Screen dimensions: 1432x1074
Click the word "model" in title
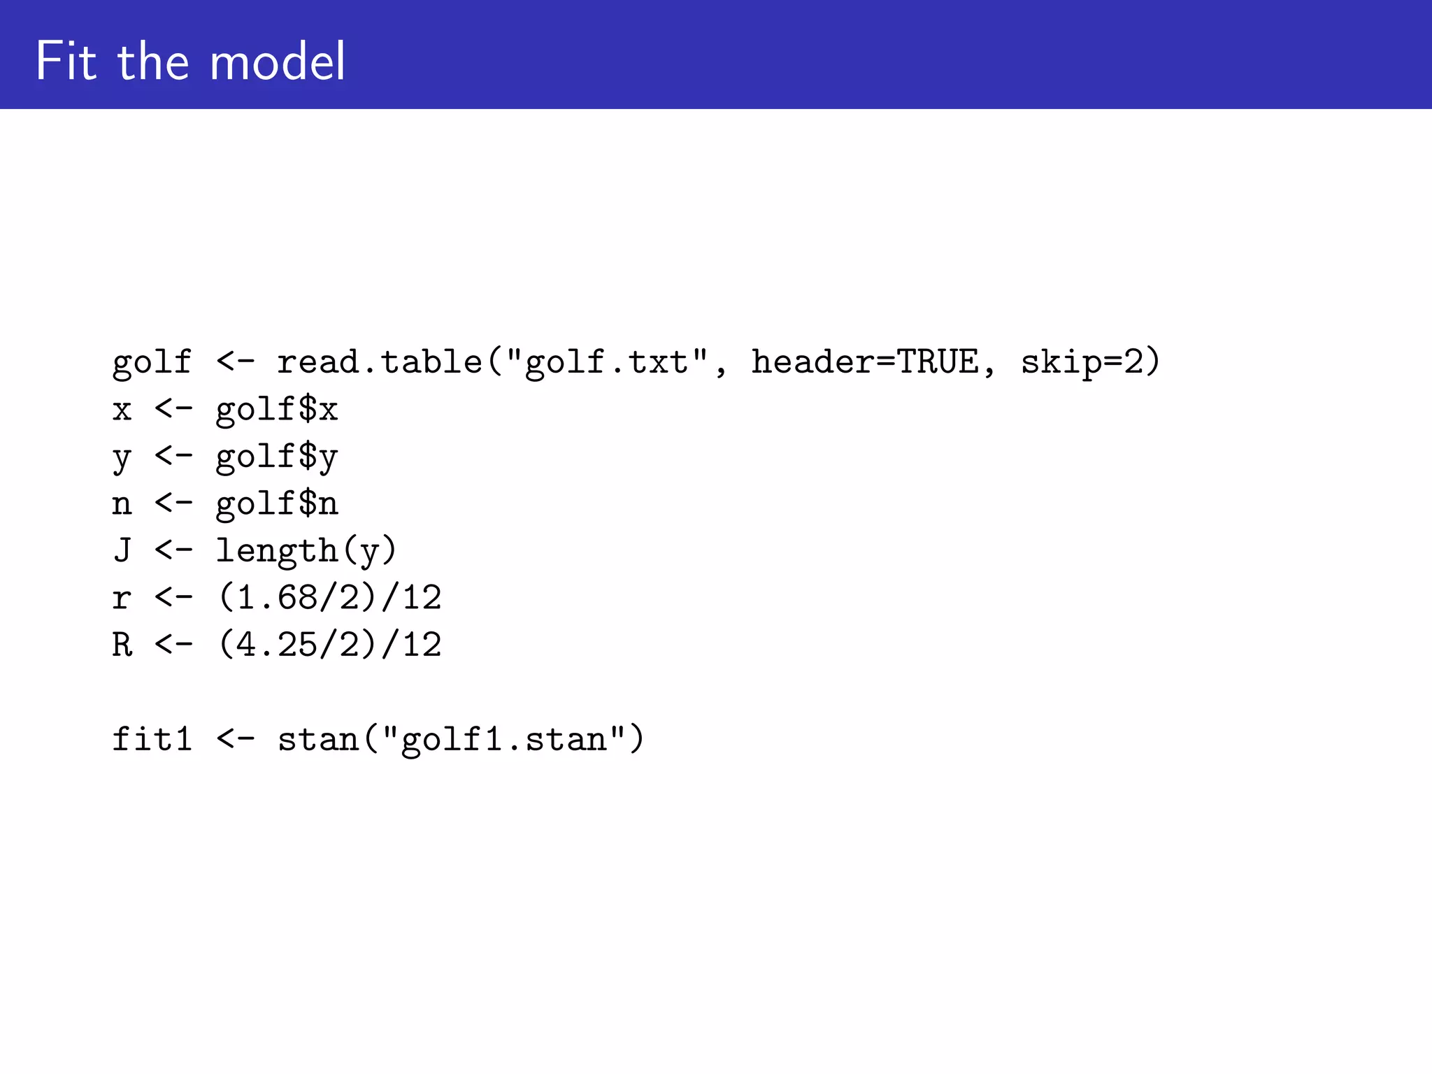(278, 62)
